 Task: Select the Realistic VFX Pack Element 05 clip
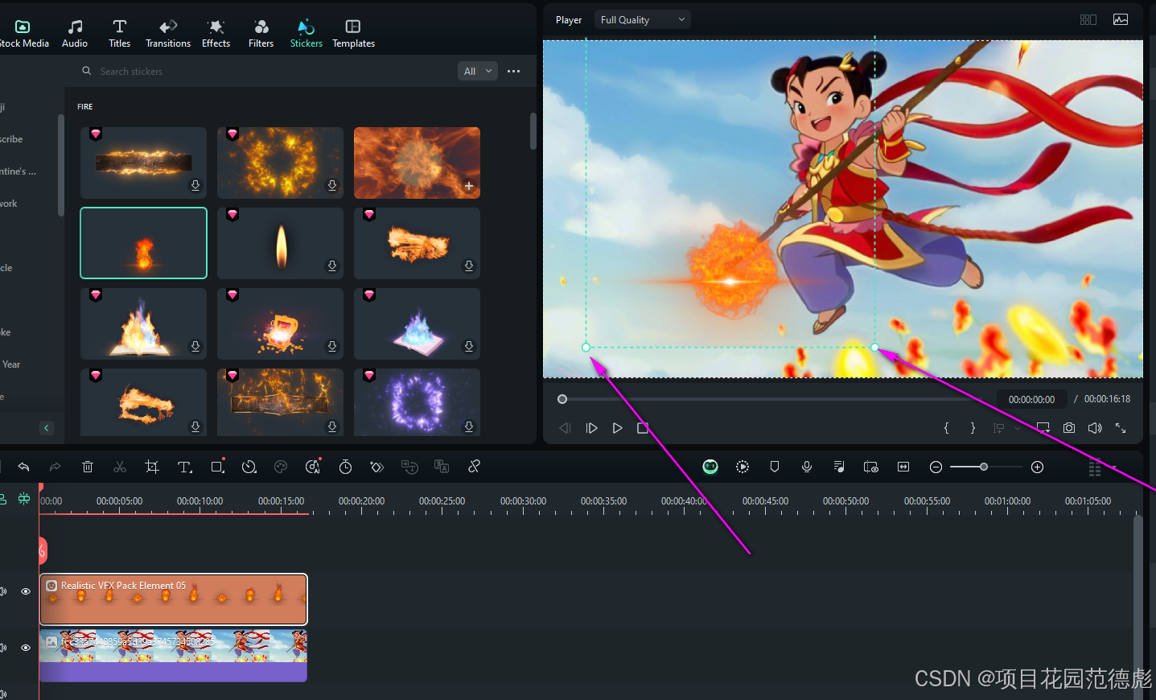click(174, 599)
